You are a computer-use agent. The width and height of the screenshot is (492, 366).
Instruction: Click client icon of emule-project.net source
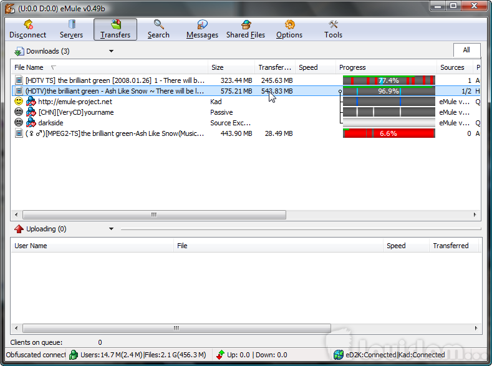pyautogui.click(x=31, y=101)
